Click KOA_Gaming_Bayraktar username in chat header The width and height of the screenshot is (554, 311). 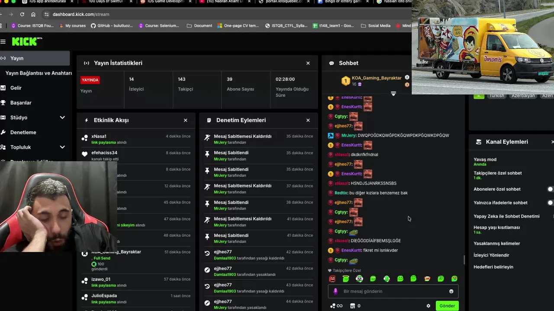click(x=377, y=78)
